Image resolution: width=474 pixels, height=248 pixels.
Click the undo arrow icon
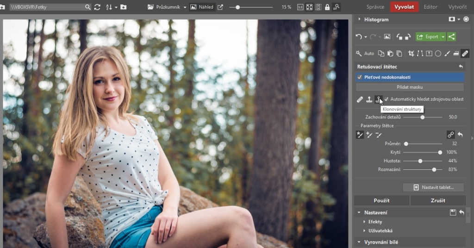coord(359,37)
